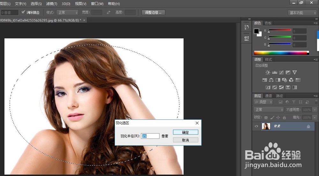Toggle lock all padlock icon
Screen dimensions: 319x176
[285, 118]
